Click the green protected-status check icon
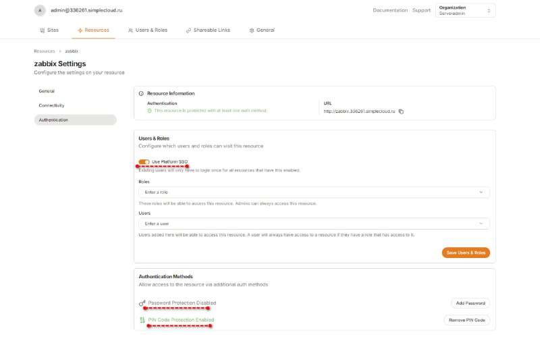 pos(149,111)
